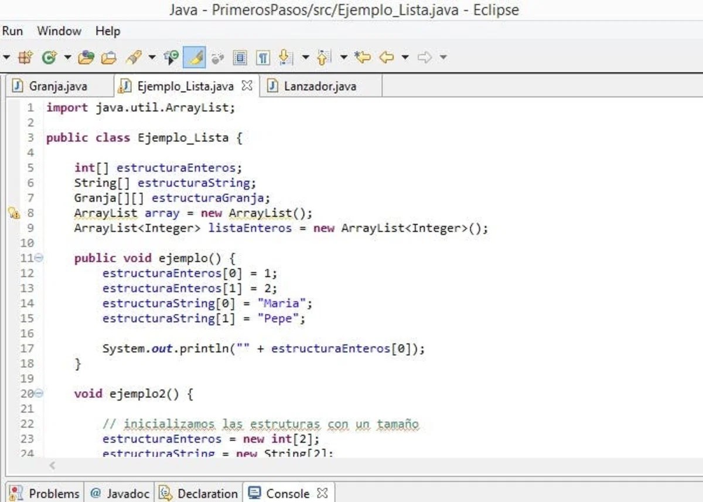
Task: Click the Back navigation arrow
Action: click(x=386, y=57)
